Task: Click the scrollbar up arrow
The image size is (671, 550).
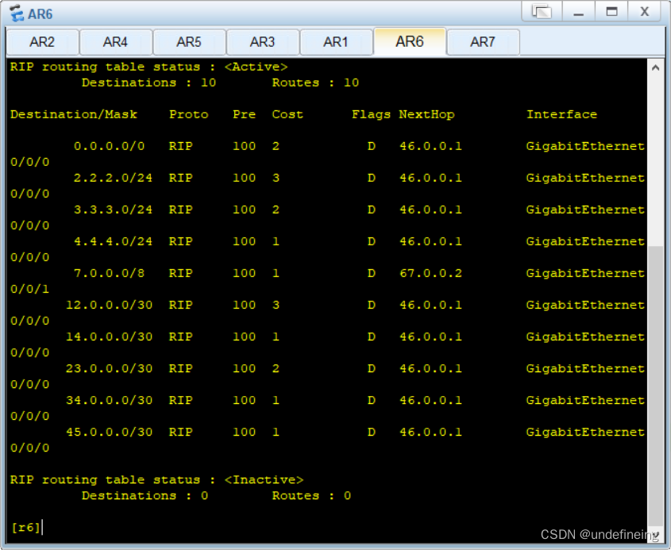Action: tap(655, 67)
